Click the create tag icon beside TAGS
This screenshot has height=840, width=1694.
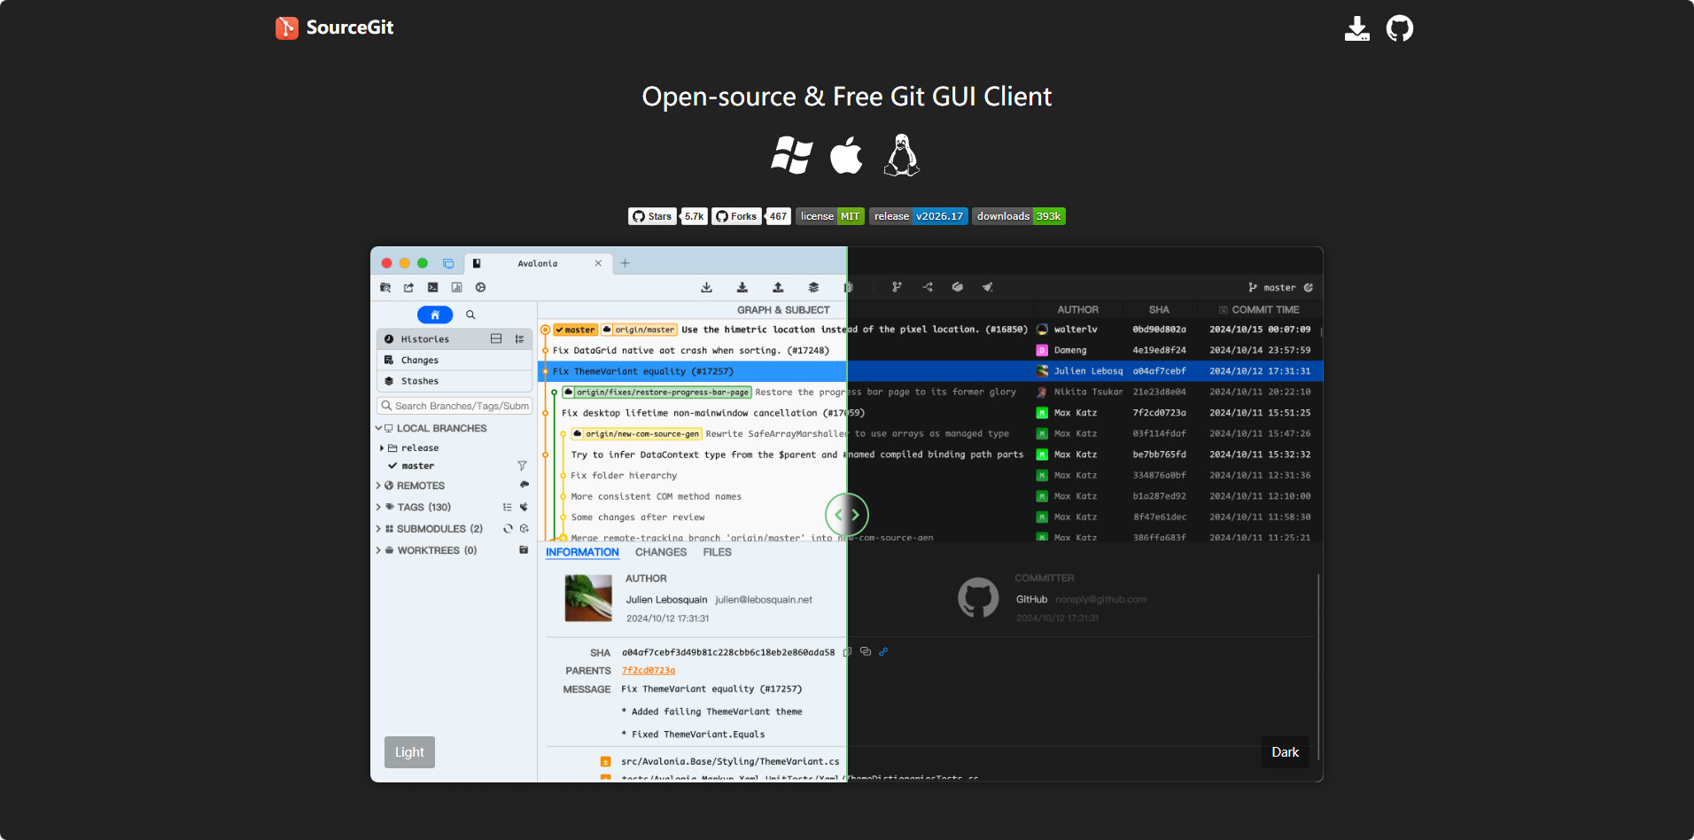(x=524, y=508)
